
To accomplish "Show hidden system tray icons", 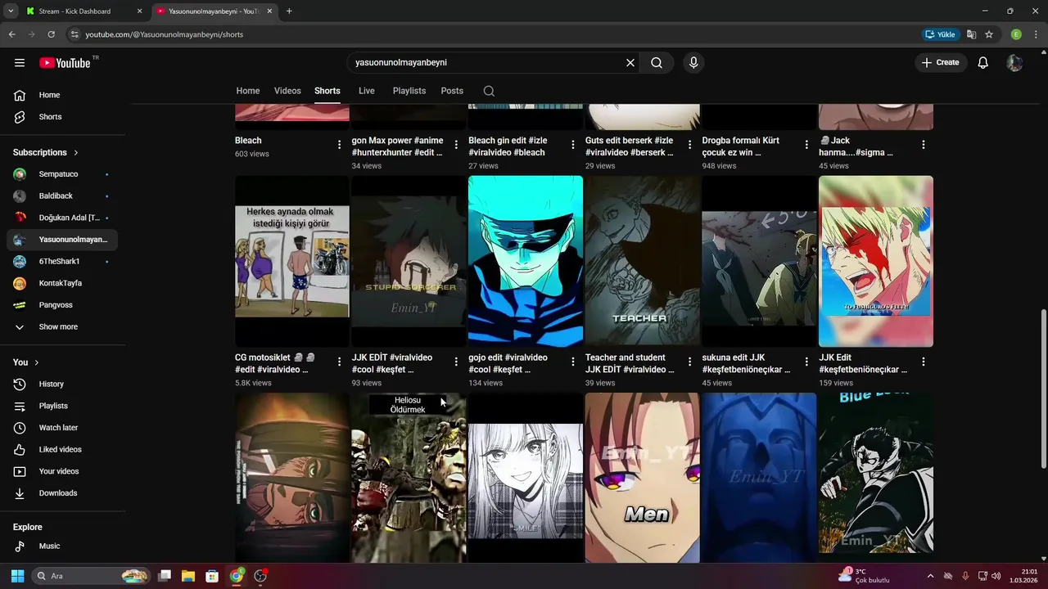I will coord(930,576).
